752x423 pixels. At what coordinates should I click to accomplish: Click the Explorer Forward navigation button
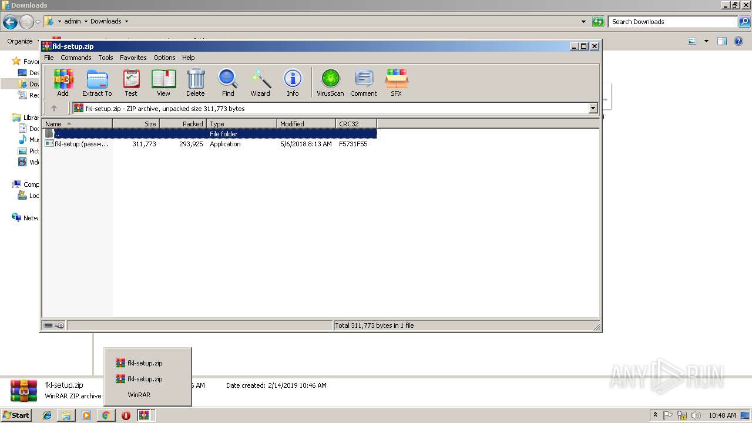(x=26, y=22)
